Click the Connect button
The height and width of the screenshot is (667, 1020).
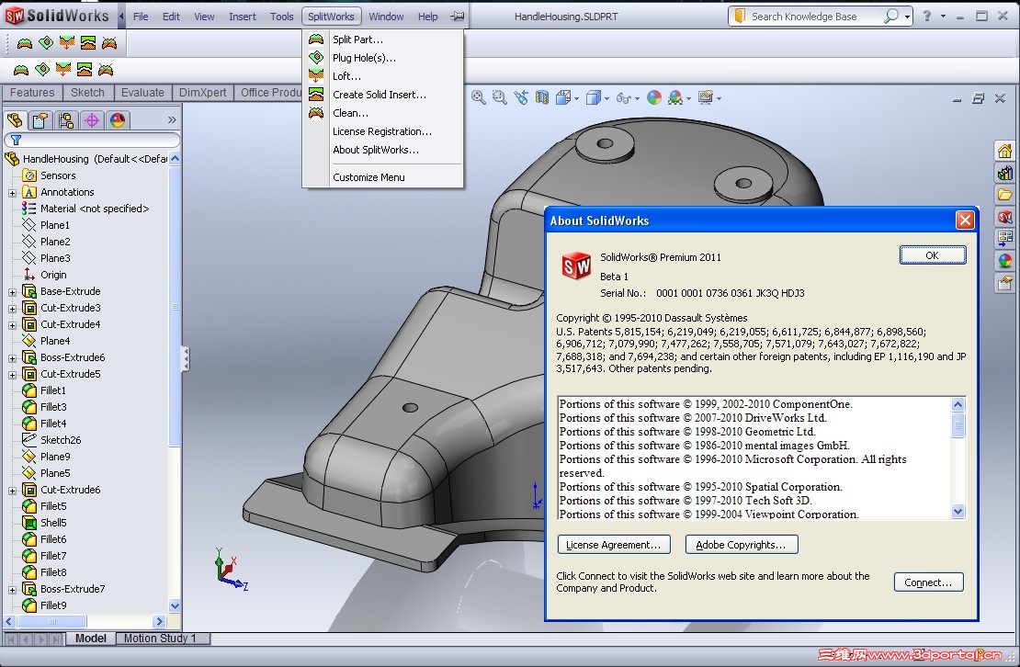pyautogui.click(x=928, y=582)
